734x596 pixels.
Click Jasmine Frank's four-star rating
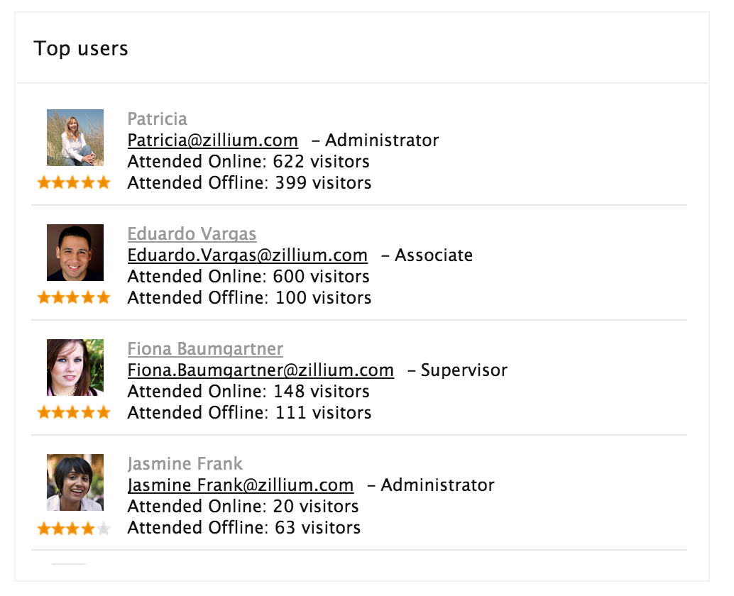tap(66, 529)
